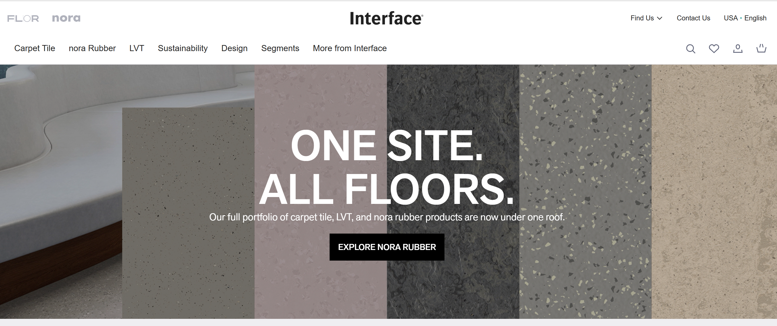
Task: Open the Sustainability menu
Action: pyautogui.click(x=182, y=48)
